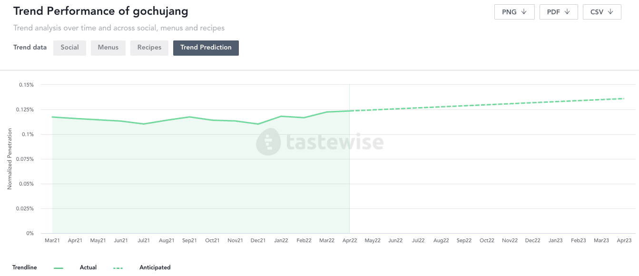639x276 pixels.
Task: Toggle the Actual trendline legend marker
Action: tap(59, 268)
